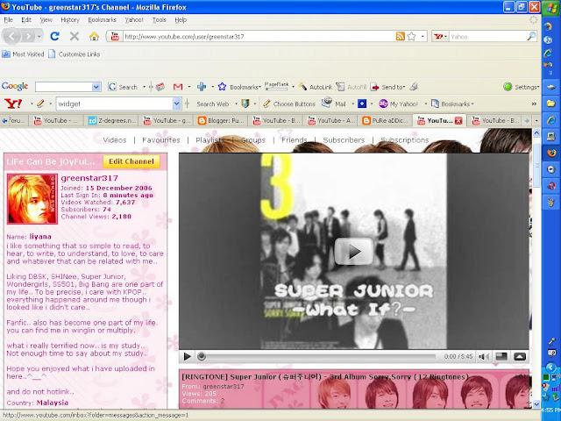561x421 pixels.
Task: Bookmark page with the star icon
Action: tap(411, 36)
